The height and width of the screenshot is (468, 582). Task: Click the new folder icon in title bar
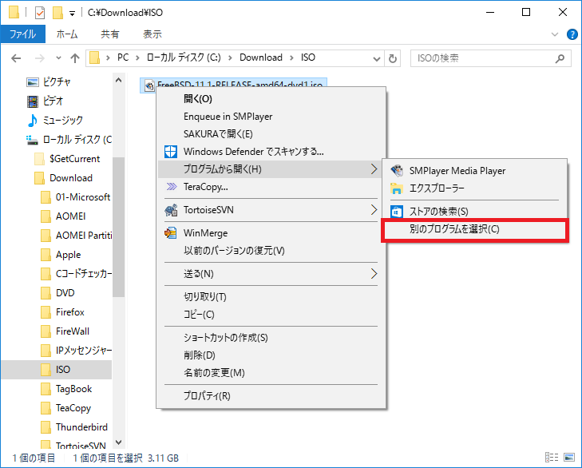point(57,13)
